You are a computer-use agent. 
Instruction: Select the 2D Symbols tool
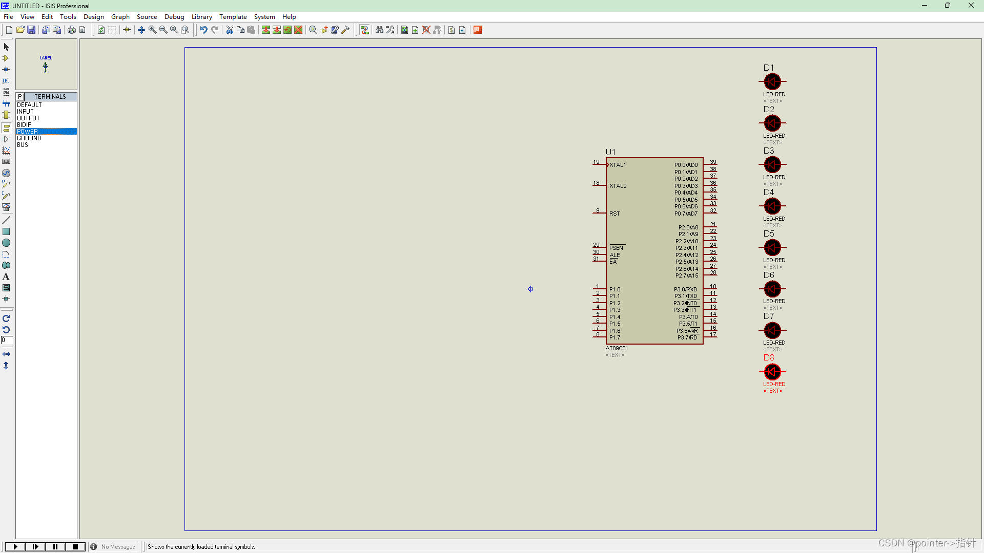(6, 288)
